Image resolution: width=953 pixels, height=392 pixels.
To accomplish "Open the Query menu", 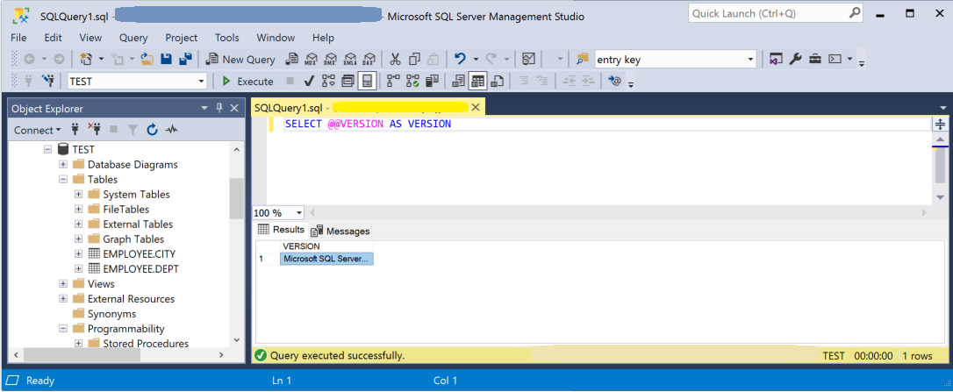I will [x=133, y=38].
